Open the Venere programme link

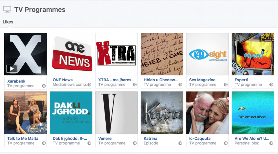pos(105,139)
